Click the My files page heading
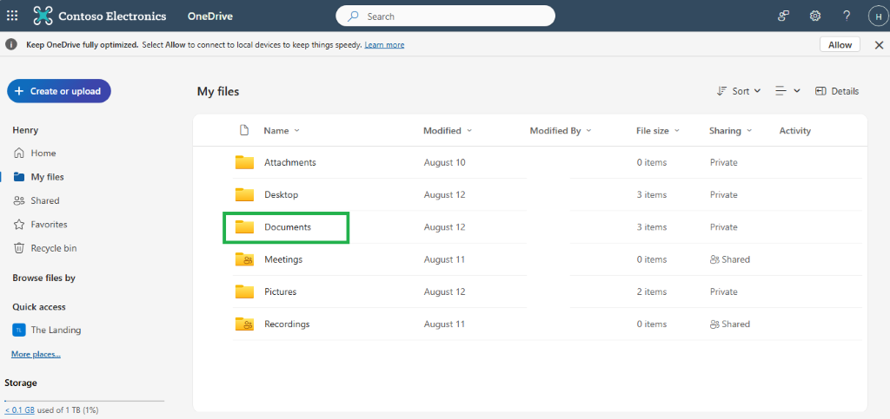The height and width of the screenshot is (419, 890). coord(218,91)
